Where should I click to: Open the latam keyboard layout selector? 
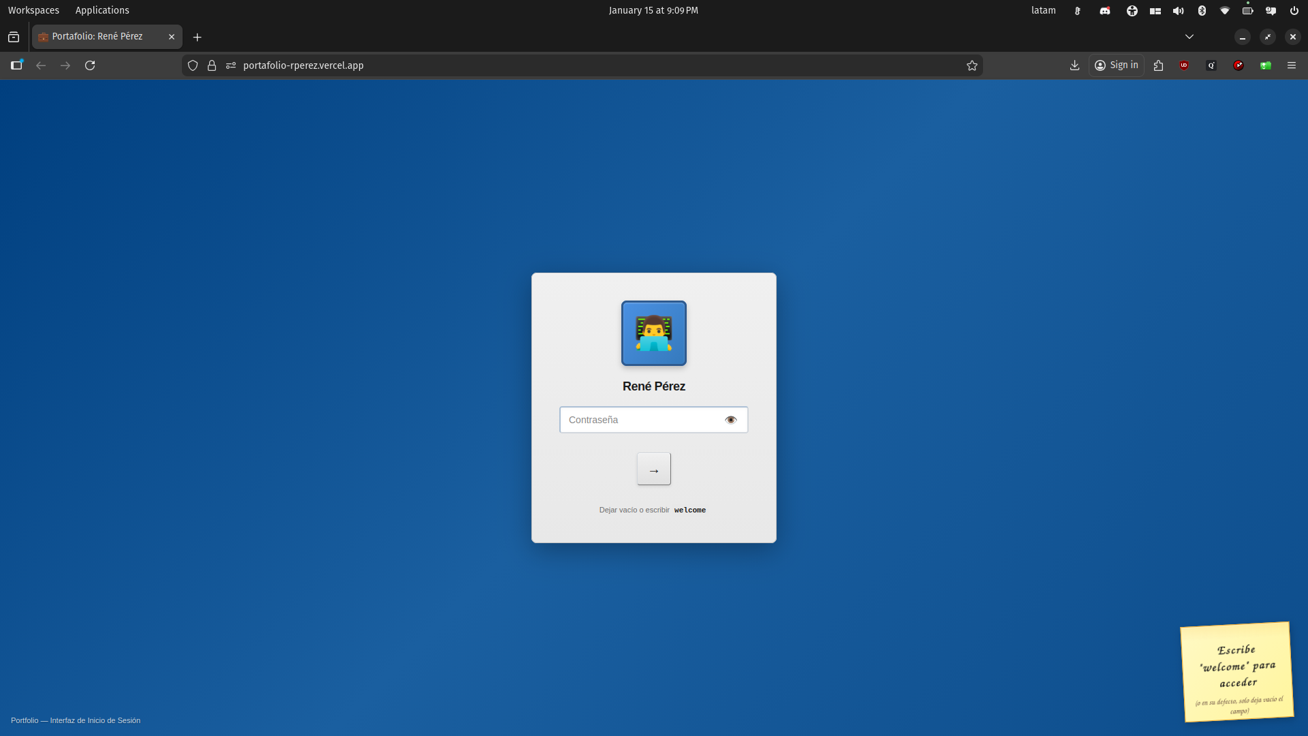click(x=1043, y=10)
